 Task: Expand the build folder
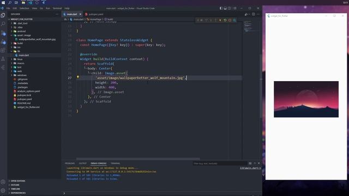click(x=34, y=44)
